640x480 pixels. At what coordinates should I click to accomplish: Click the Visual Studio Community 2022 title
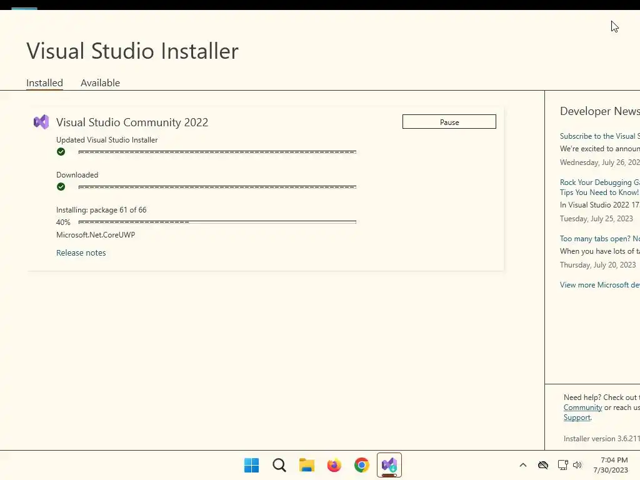click(x=132, y=122)
